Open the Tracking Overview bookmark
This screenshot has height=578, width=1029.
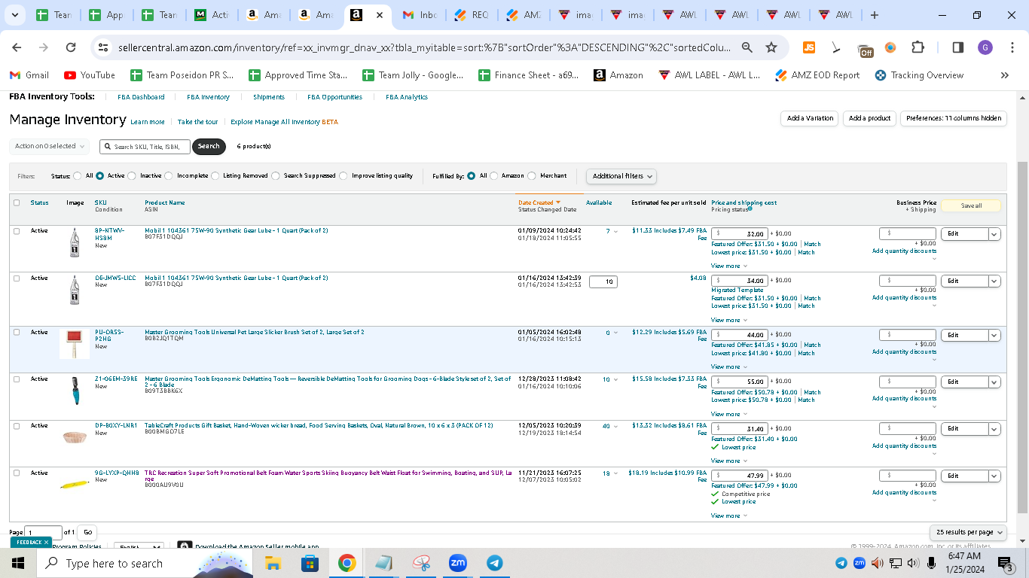pyautogui.click(x=919, y=75)
